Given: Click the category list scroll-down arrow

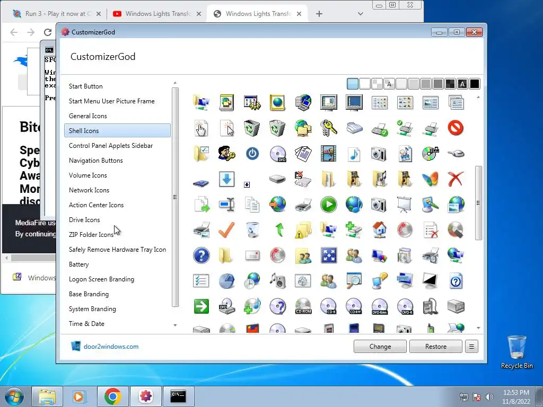Looking at the screenshot, I should (x=175, y=325).
